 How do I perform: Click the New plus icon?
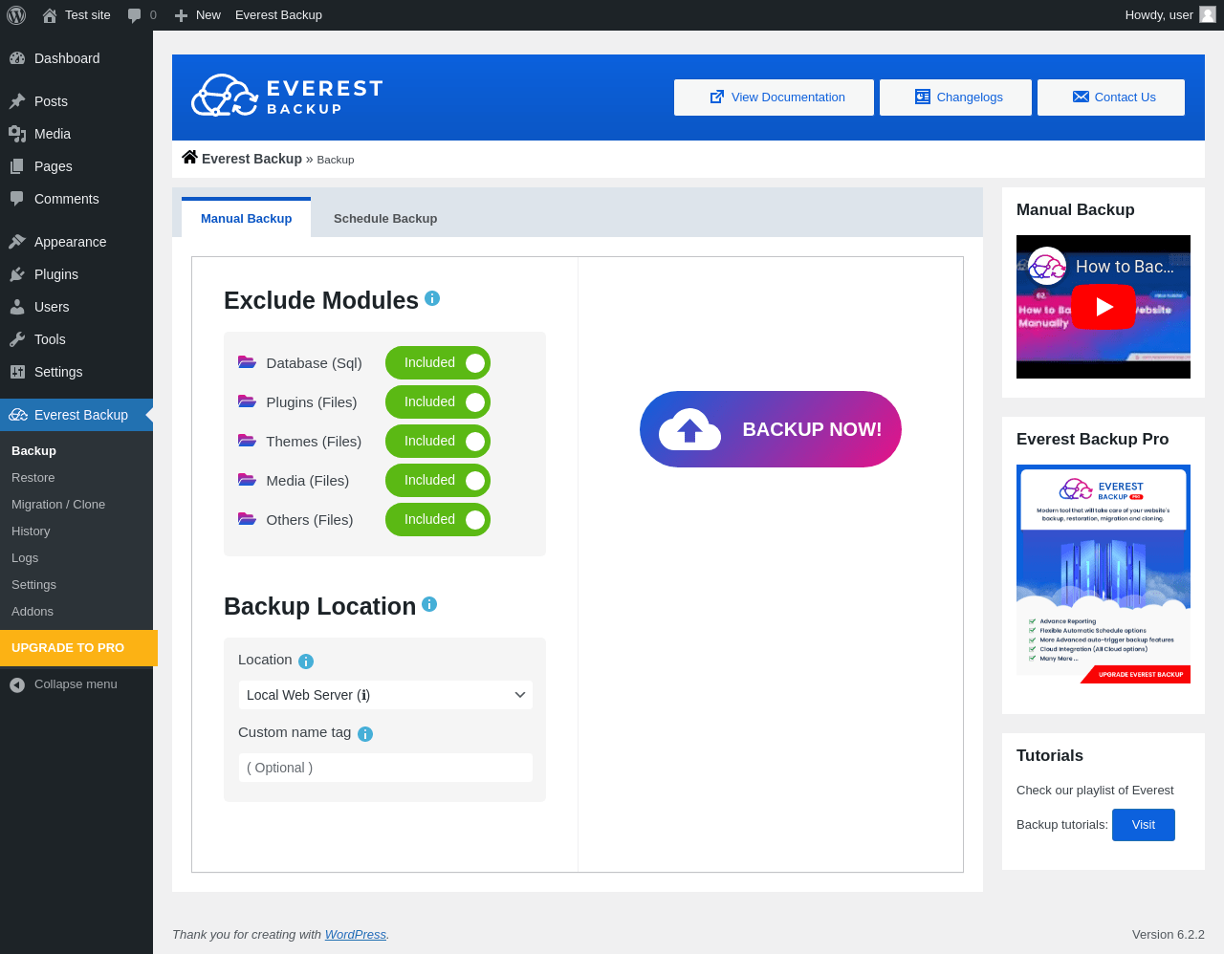181,15
